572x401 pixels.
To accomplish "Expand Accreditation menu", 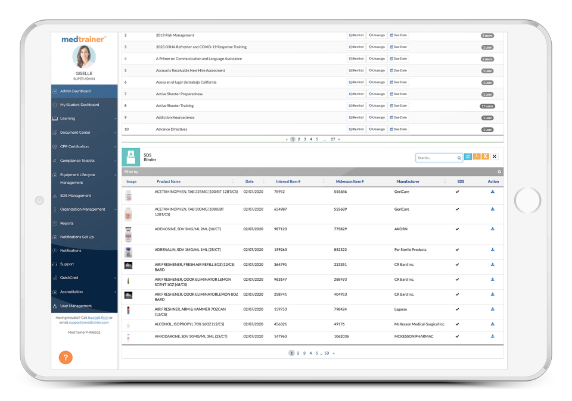I will click(x=84, y=292).
